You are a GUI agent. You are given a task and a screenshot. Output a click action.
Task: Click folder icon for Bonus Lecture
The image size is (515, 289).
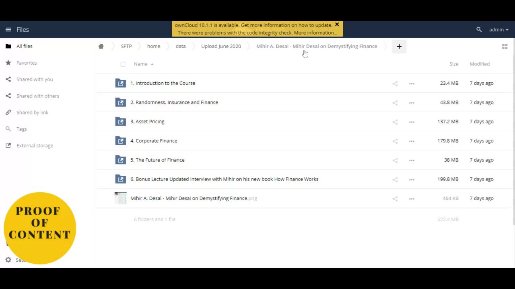(120, 179)
